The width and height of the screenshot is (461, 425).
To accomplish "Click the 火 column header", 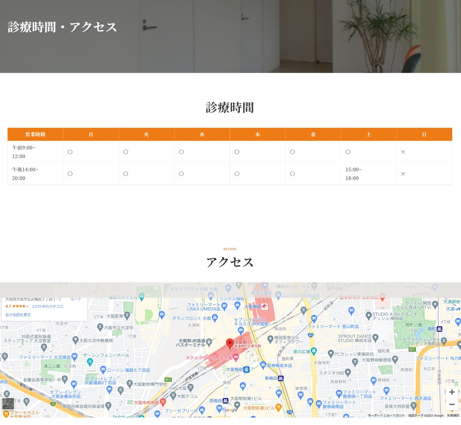I will point(146,134).
